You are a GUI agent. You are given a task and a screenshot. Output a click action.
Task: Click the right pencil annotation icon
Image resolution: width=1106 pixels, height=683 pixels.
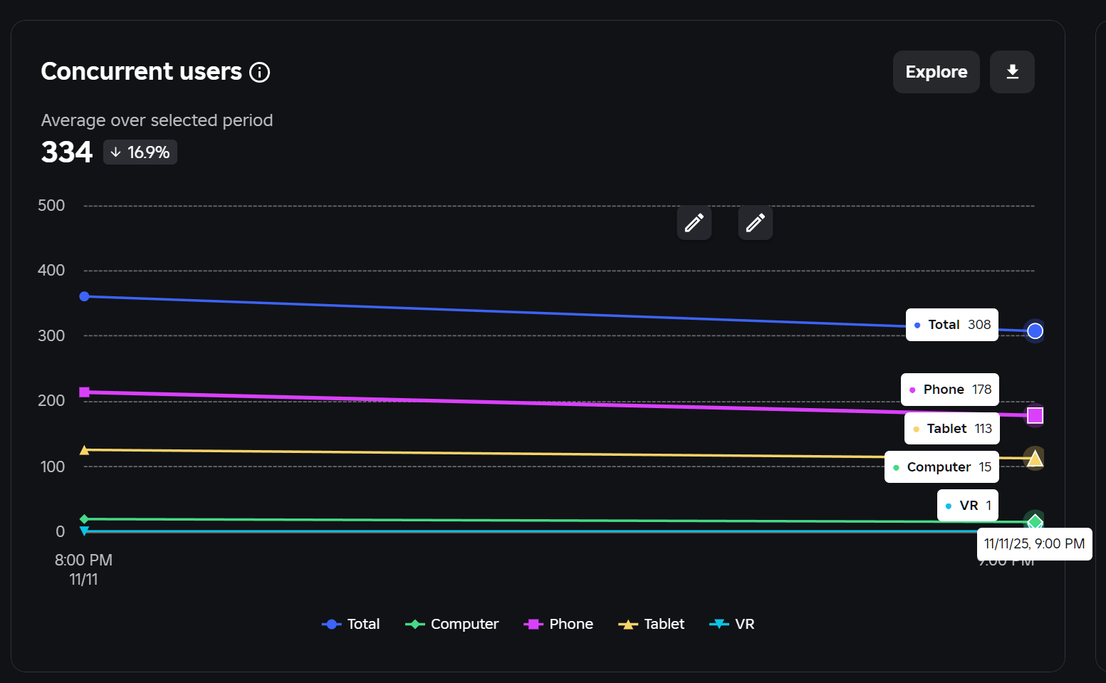click(x=756, y=223)
